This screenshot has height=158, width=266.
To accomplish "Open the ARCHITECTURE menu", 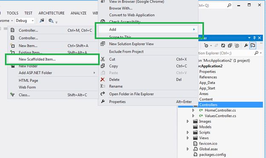I will coord(52,13).
